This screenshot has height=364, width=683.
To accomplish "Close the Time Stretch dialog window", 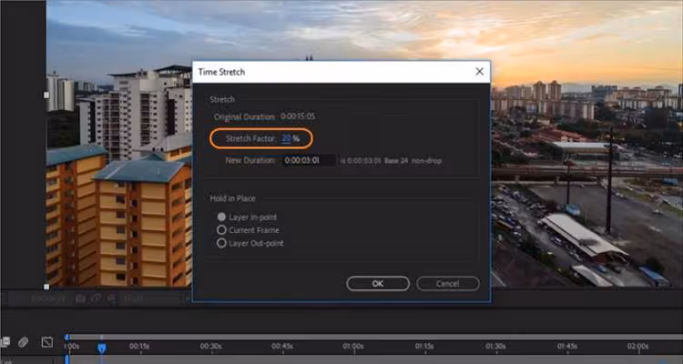I will (x=479, y=71).
